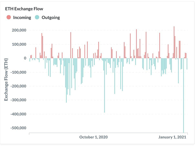
Task: Toggle the Outgoing legend teal circle
Action: point(37,17)
